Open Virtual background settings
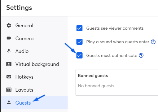The width and height of the screenshot is (158, 112). 34,64
